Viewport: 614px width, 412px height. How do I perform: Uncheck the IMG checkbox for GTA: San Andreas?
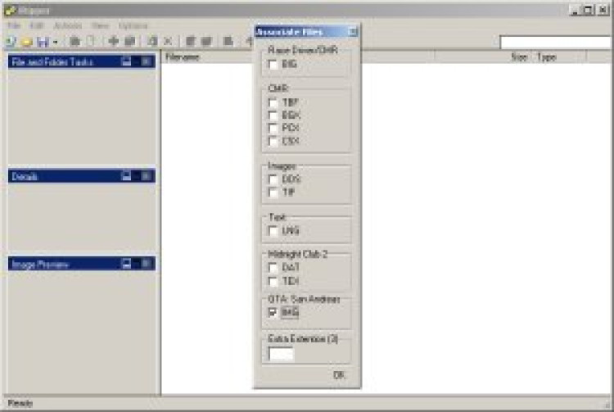(273, 313)
